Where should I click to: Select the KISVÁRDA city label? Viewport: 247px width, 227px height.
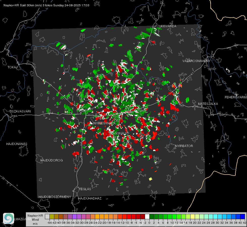(x=169, y=26)
